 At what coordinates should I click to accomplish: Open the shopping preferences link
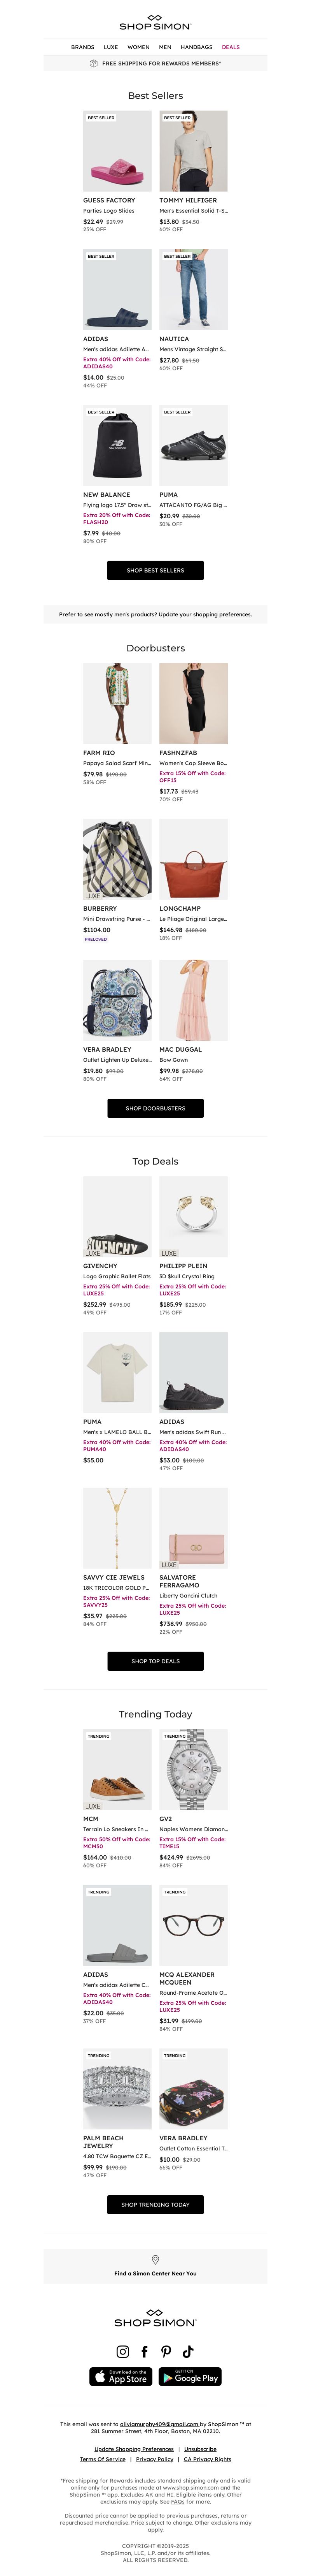click(222, 614)
